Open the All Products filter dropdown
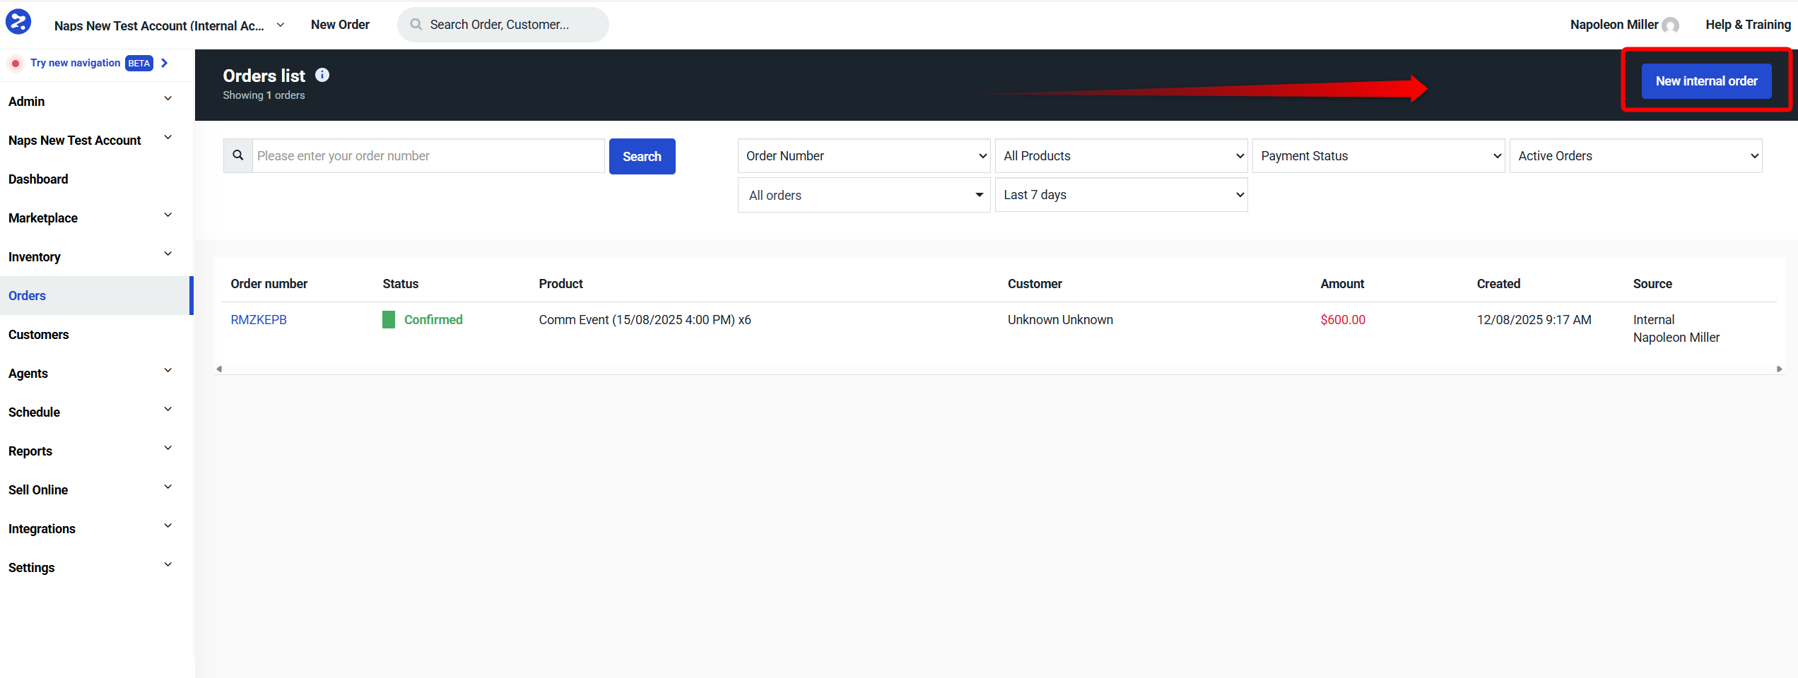The height and width of the screenshot is (678, 1798). (1120, 155)
